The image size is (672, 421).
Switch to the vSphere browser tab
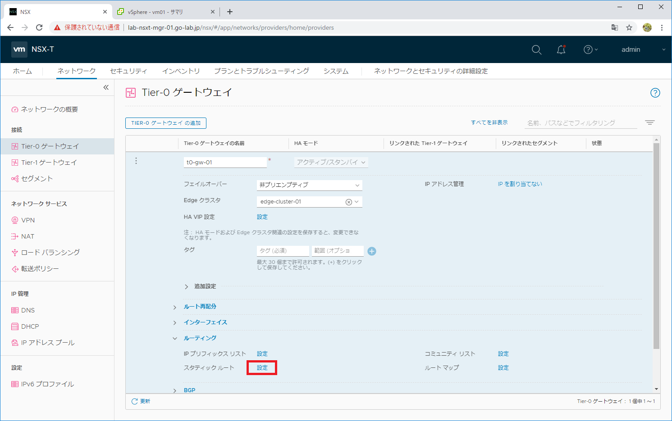[165, 12]
